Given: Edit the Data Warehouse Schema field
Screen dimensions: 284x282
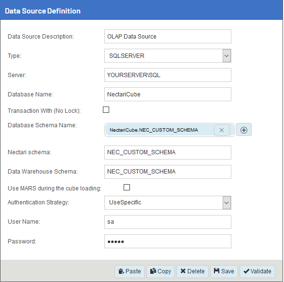Looking at the screenshot, I should (168, 172).
